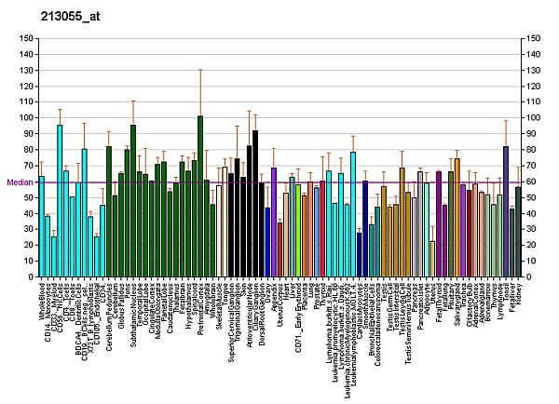
Task: Click the 100 tick on right axis
Action: 535,118
